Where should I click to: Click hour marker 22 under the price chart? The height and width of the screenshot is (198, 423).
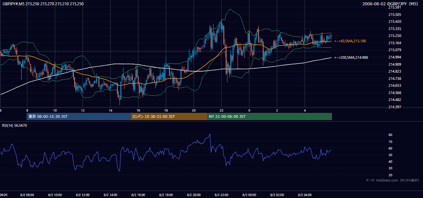[x=222, y=111]
